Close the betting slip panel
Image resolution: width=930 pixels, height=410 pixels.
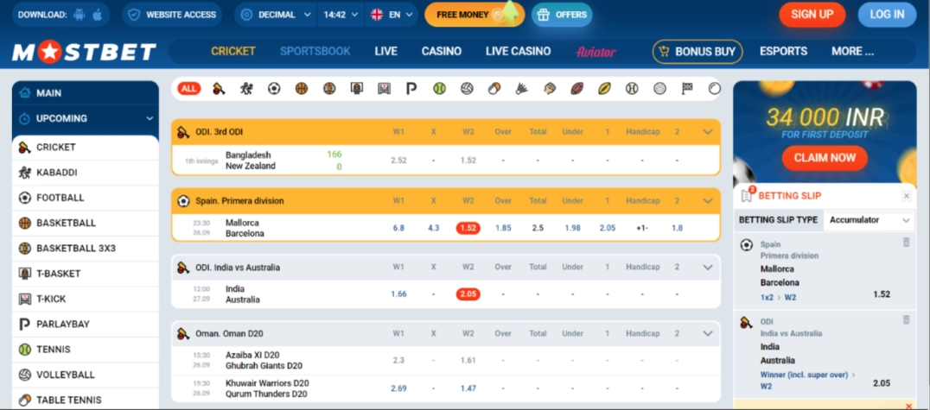[x=907, y=196]
